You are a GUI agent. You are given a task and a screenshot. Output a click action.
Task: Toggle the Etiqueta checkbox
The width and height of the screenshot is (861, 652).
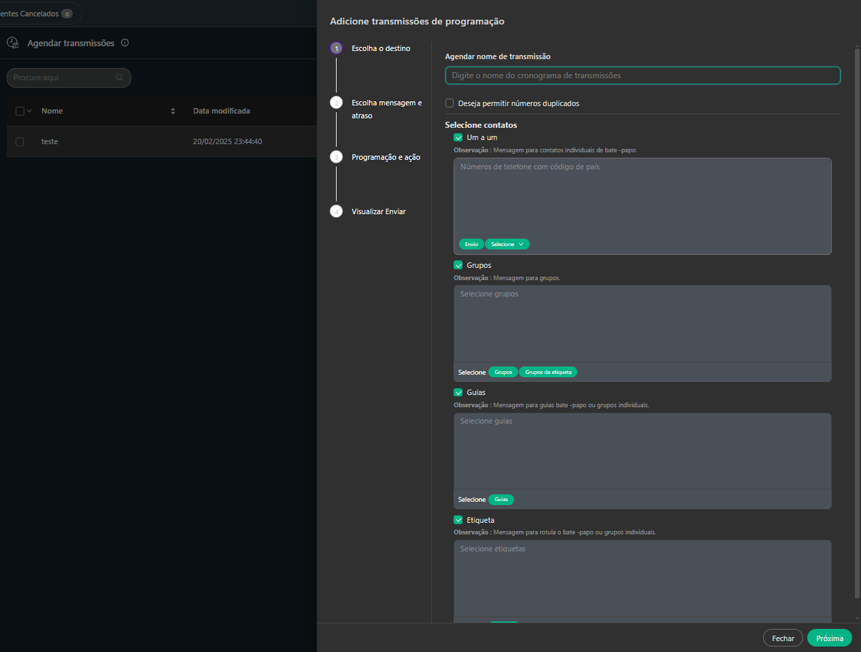(x=458, y=520)
